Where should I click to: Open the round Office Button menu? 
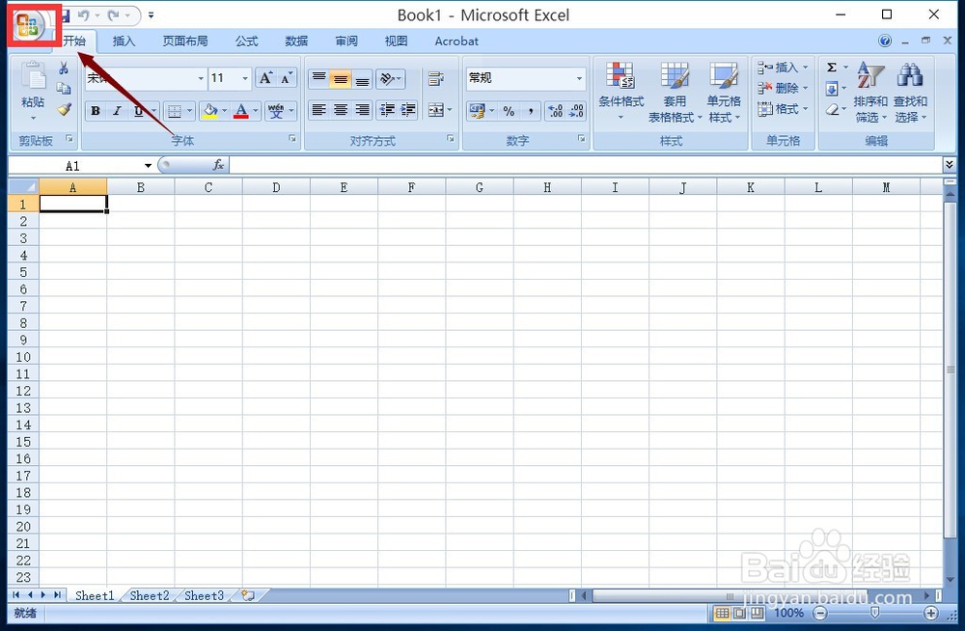click(x=28, y=25)
